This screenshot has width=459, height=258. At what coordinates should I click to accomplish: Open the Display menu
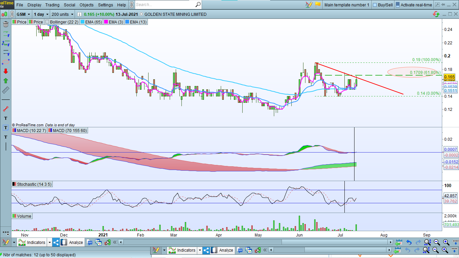coord(34,5)
